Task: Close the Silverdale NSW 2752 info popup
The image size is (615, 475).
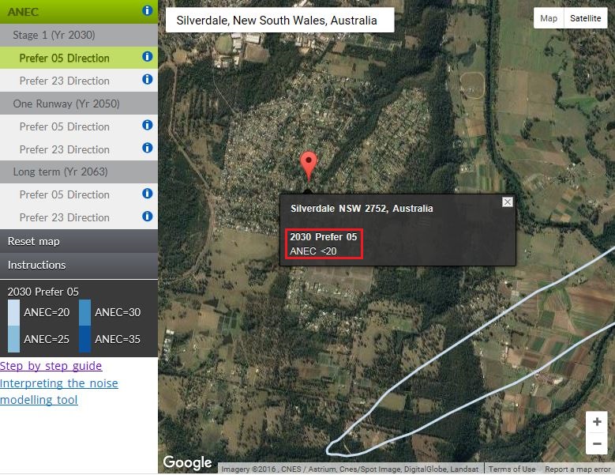Action: click(x=507, y=202)
